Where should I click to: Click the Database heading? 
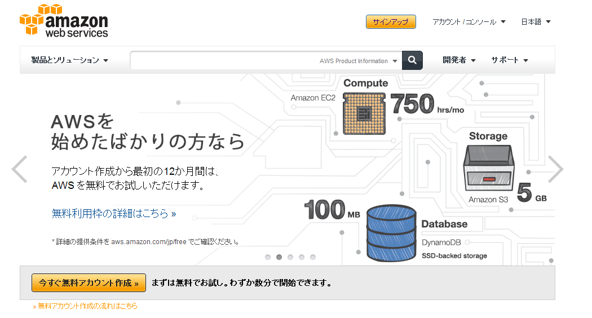coord(444,224)
